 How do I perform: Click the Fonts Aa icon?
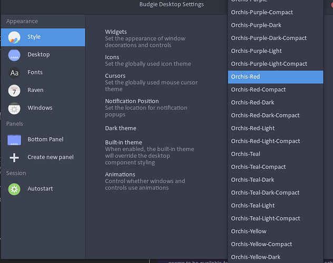[14, 73]
